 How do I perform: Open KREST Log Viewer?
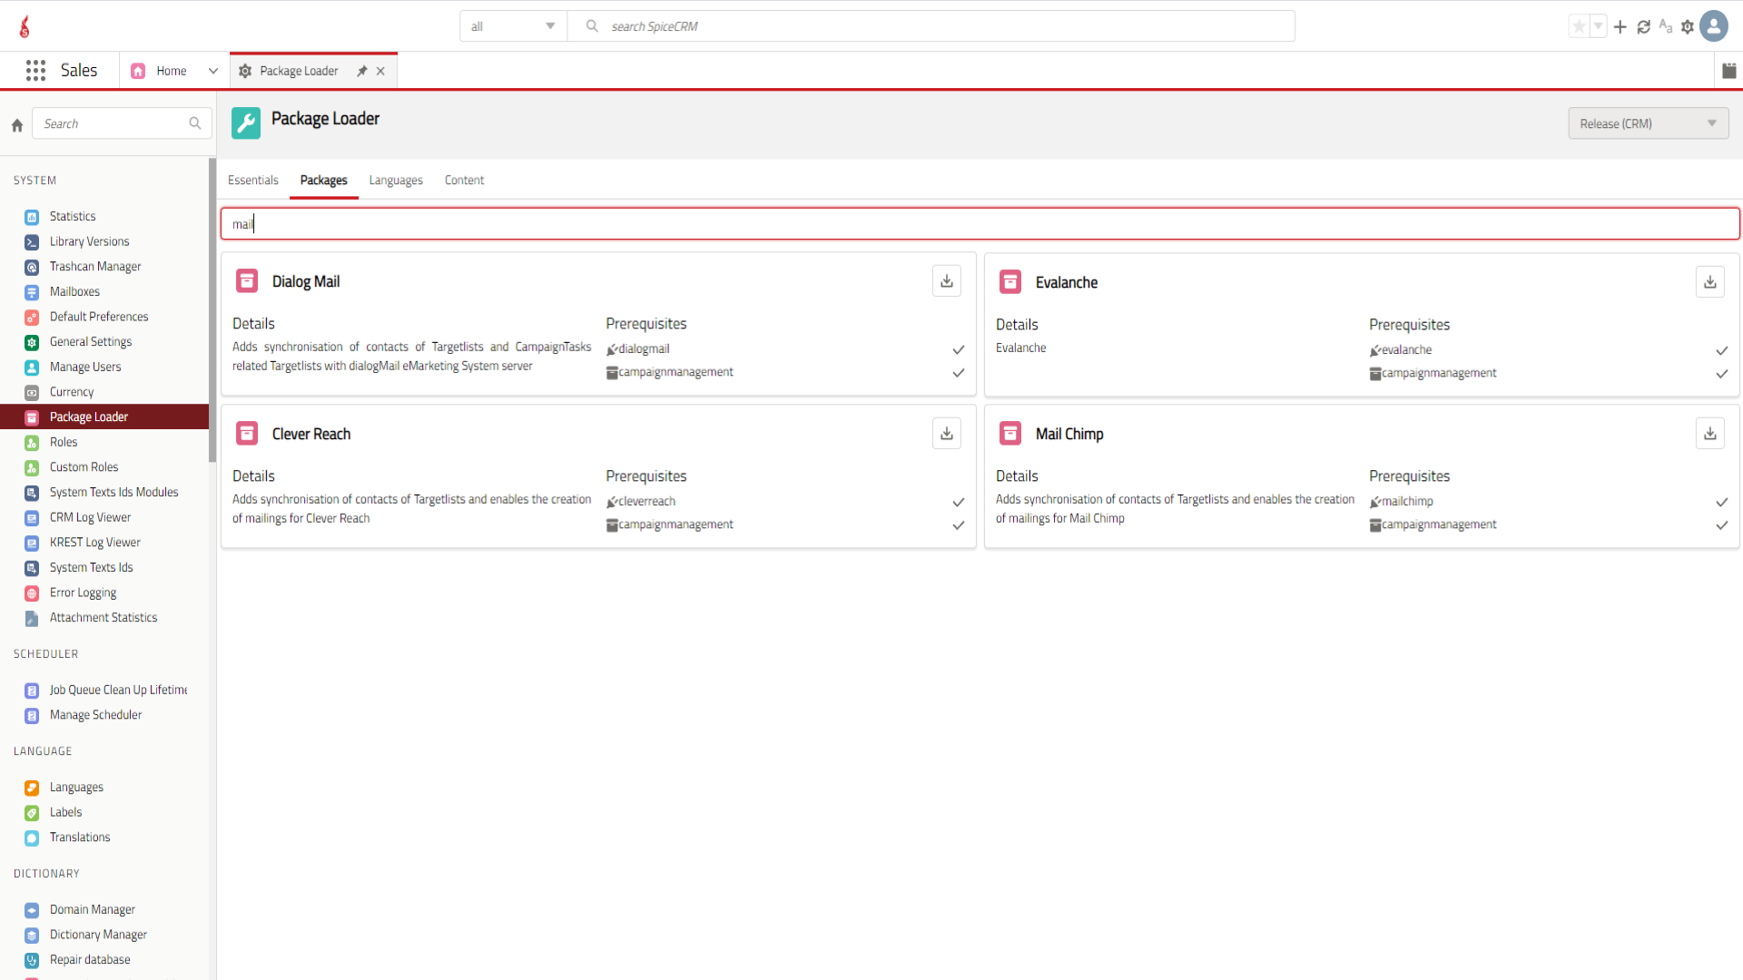pos(94,543)
